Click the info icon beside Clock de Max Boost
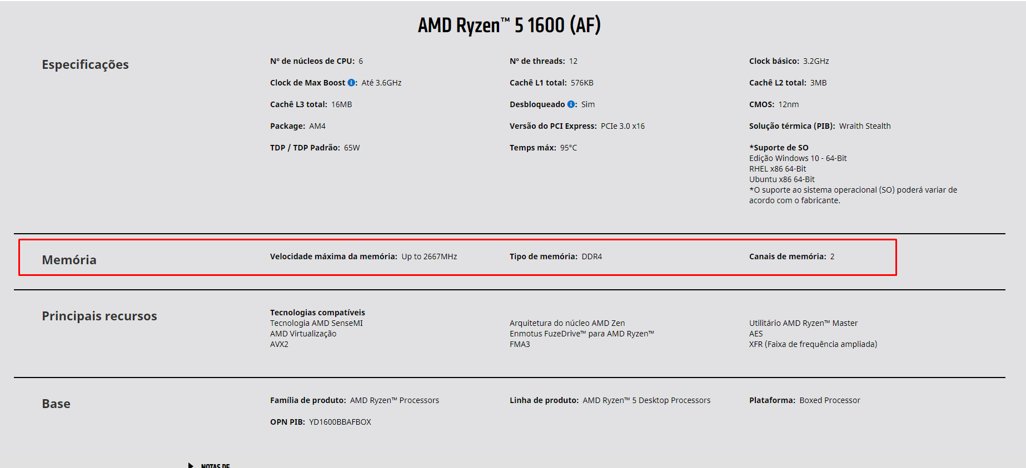The height and width of the screenshot is (468, 1026). (351, 83)
